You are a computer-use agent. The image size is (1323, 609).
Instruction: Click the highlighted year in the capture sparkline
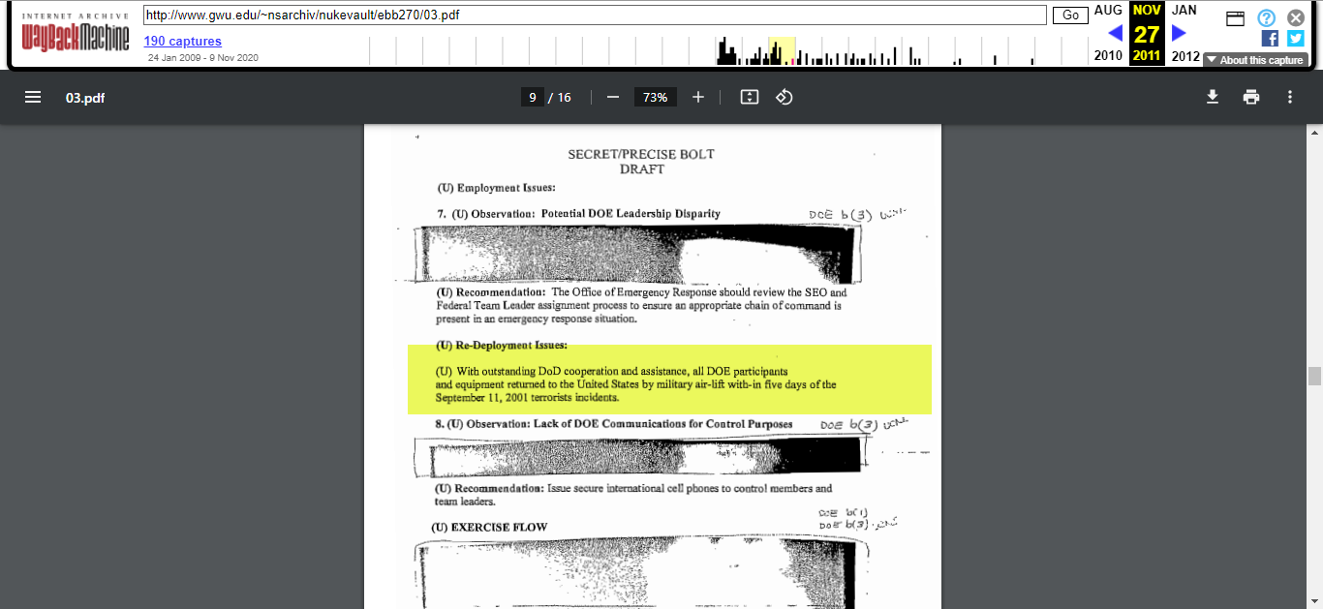[x=782, y=51]
